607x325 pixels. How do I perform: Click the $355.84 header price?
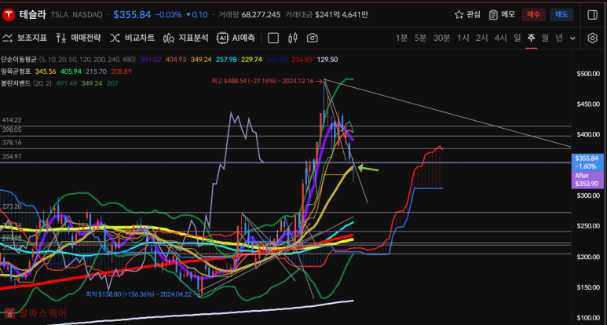pos(132,15)
